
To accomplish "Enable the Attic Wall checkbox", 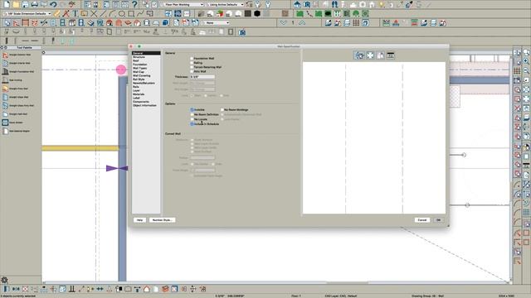I will coord(192,72).
